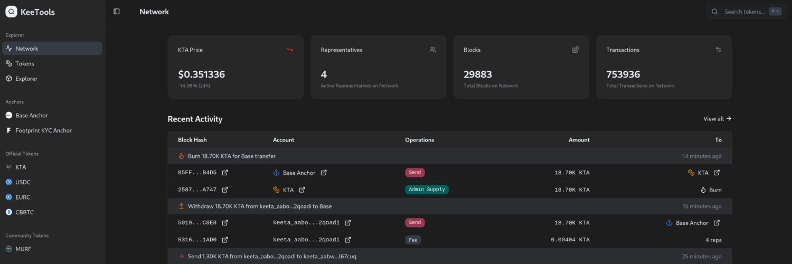Click flame icon beside Burn recipient
This screenshot has width=792, height=264.
703,190
